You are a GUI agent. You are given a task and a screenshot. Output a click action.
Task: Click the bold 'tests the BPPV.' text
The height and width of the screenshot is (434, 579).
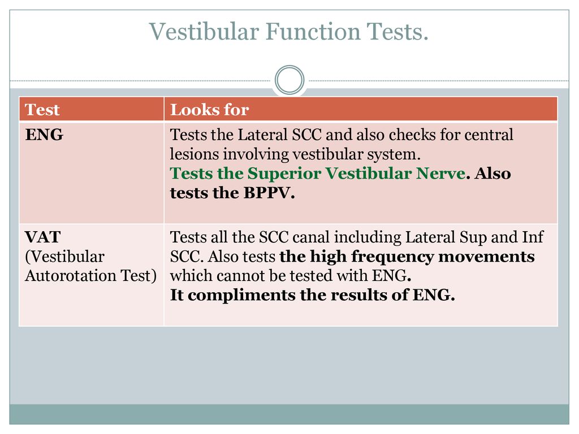[x=232, y=193]
